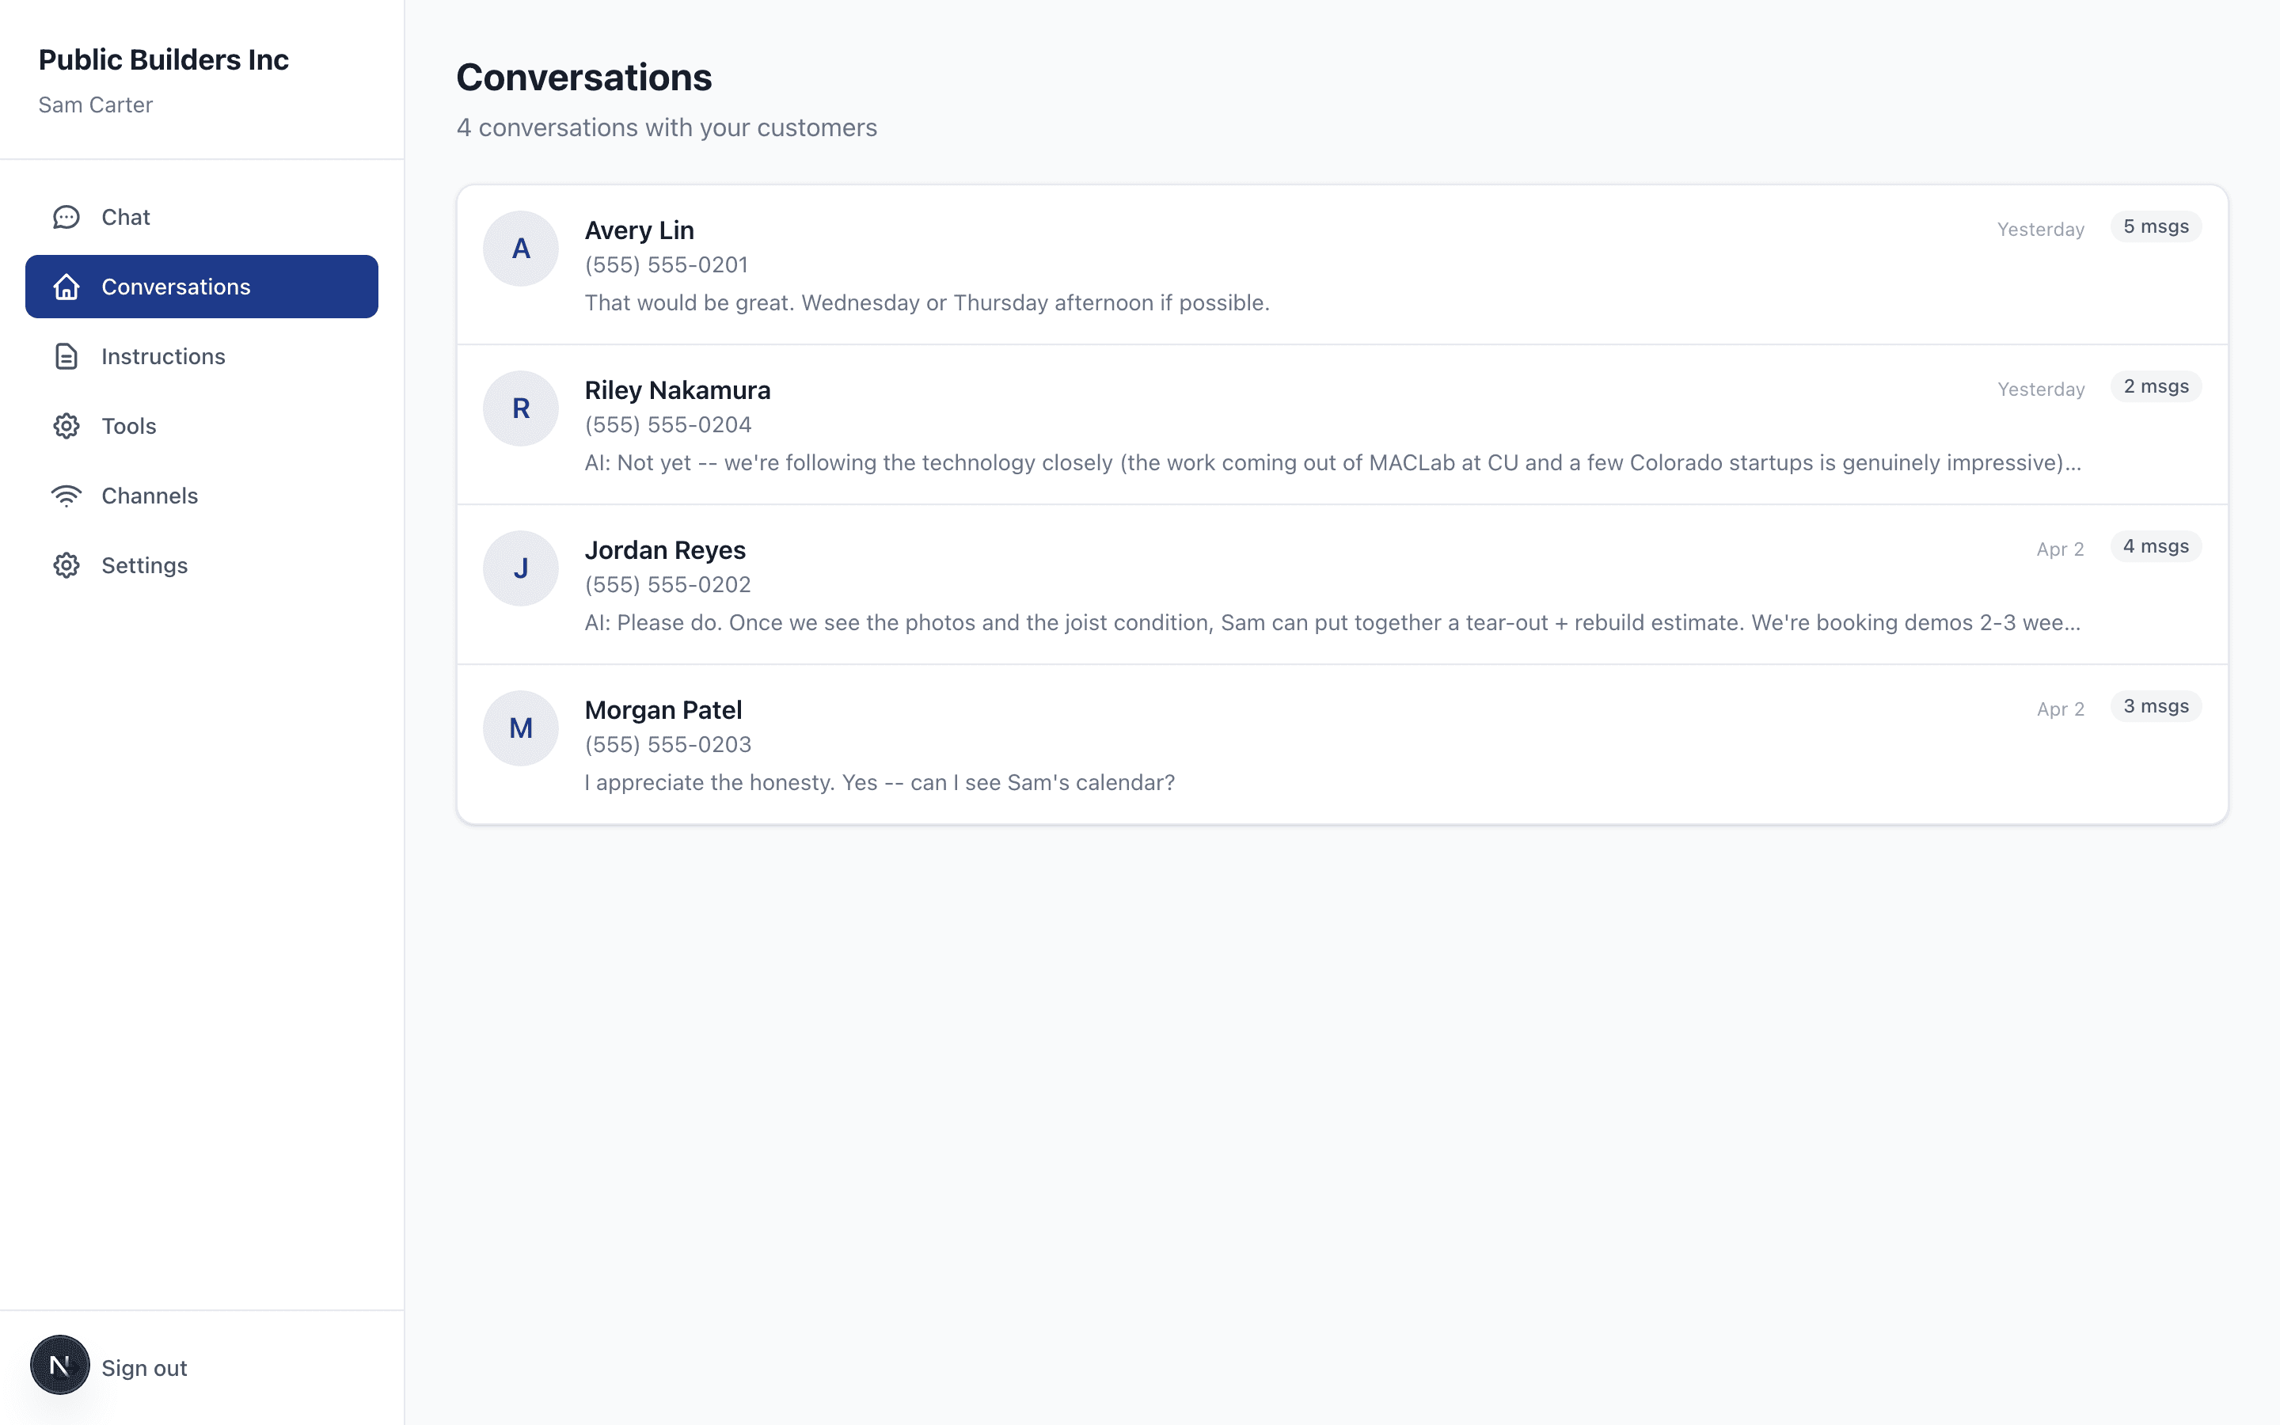Select the Chat menu entry
Image resolution: width=2280 pixels, height=1425 pixels.
tap(125, 216)
